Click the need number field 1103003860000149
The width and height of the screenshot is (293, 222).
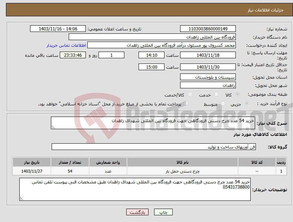[208, 29]
